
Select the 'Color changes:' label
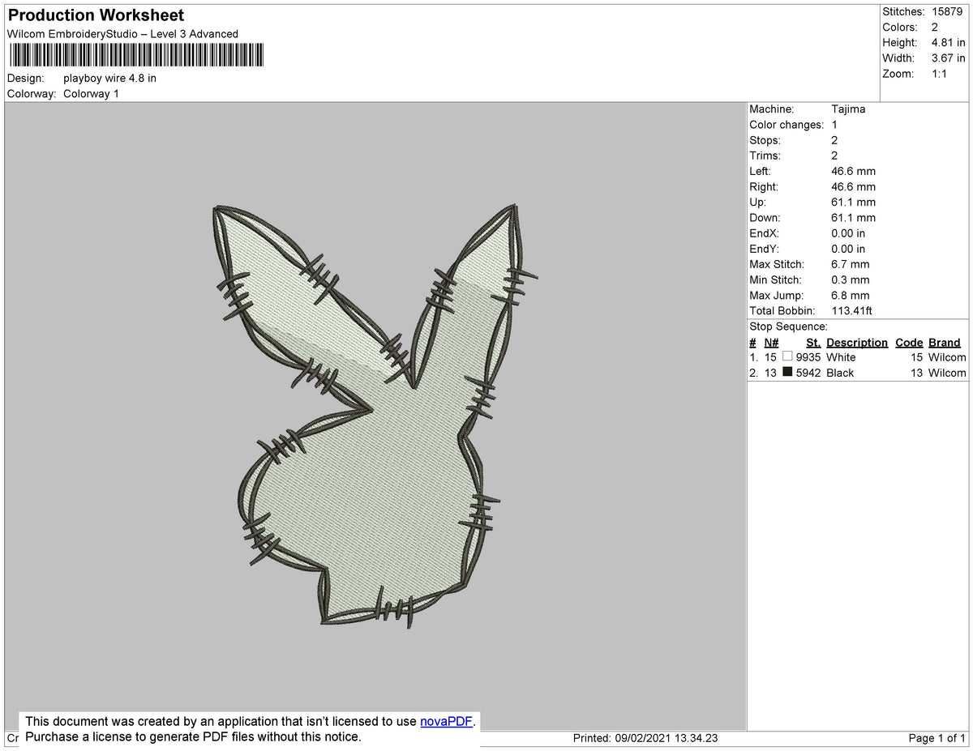click(787, 125)
